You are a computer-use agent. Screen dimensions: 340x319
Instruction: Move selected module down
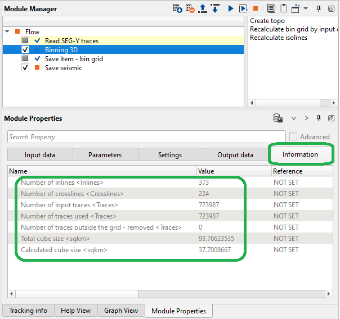click(214, 8)
